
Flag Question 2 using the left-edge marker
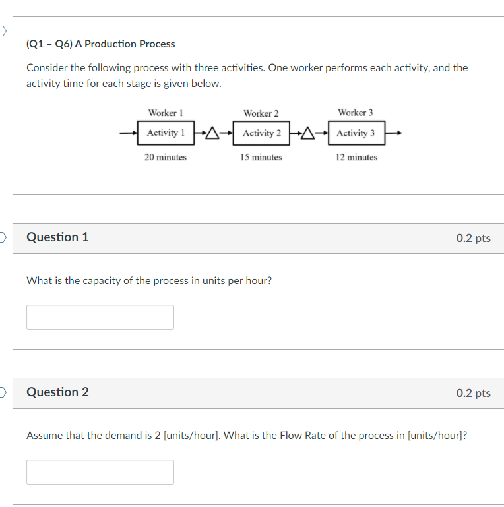tap(3, 392)
